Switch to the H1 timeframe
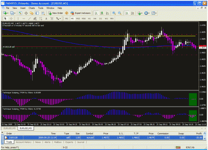Image resolution: width=208 pixels, height=150 pixels. (89, 19)
